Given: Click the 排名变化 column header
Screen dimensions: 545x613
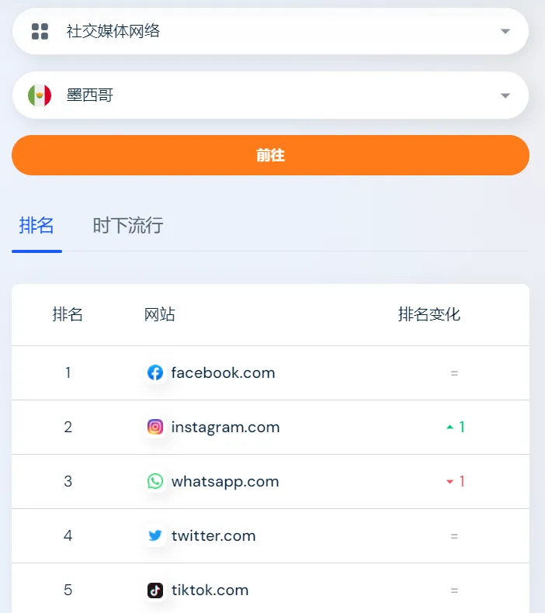Looking at the screenshot, I should [x=429, y=314].
